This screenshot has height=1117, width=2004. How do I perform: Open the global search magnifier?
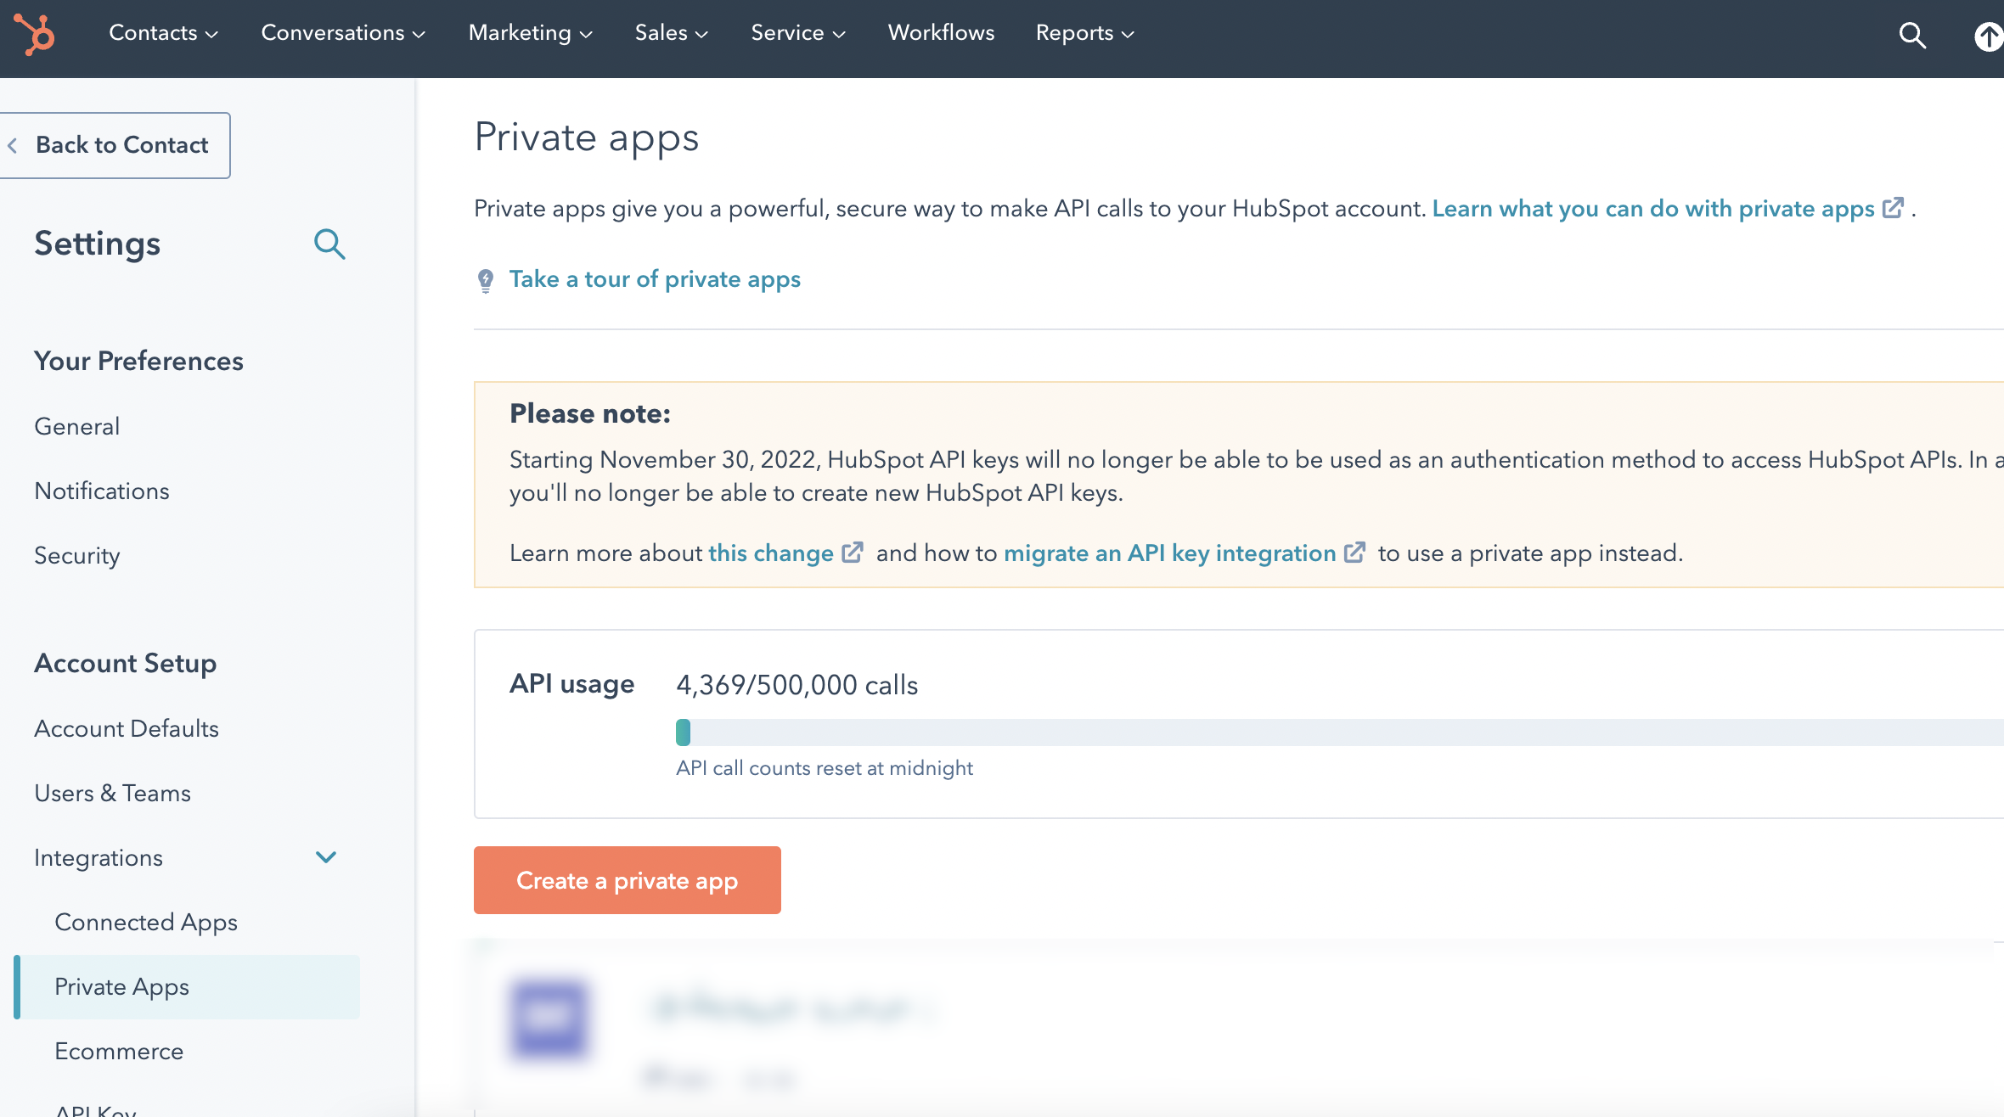point(1911,36)
